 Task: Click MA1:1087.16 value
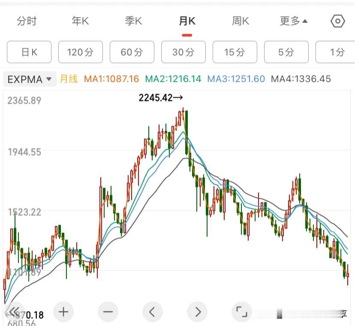[x=111, y=79]
